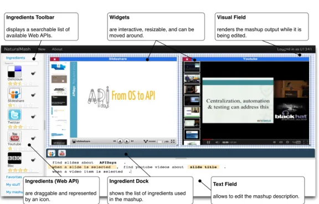Screen dimensions: 319x204
Task: Click the Youtube icon in ingredient dock
Action: pos(62,153)
